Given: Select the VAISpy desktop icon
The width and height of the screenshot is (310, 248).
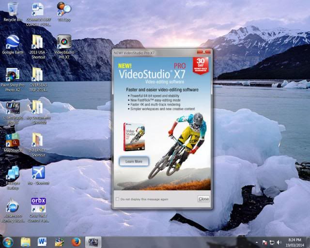Looking at the screenshot, I should [x=64, y=12].
